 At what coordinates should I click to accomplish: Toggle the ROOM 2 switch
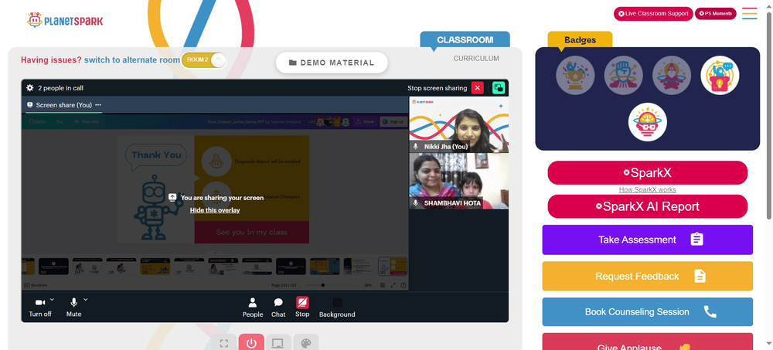click(203, 59)
